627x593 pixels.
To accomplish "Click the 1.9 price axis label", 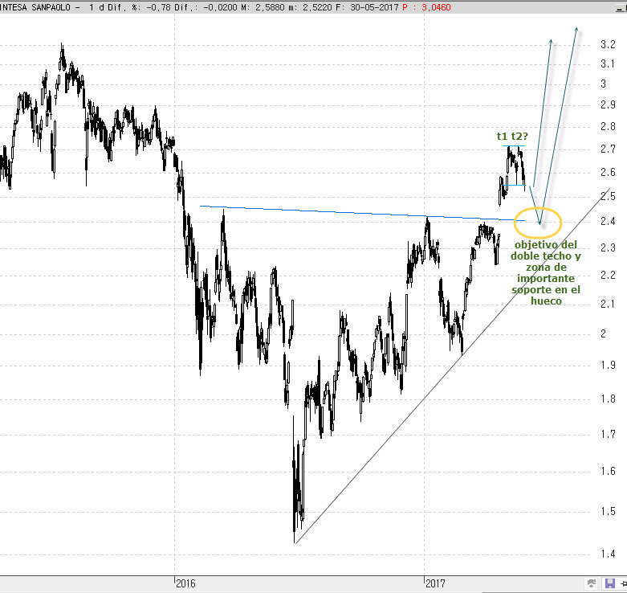I will 608,365.
